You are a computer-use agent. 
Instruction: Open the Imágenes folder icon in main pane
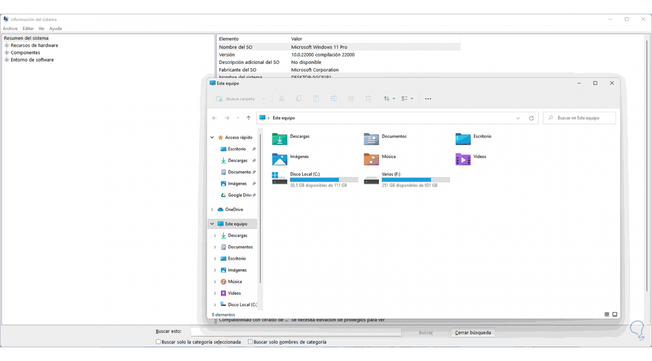[x=279, y=159]
